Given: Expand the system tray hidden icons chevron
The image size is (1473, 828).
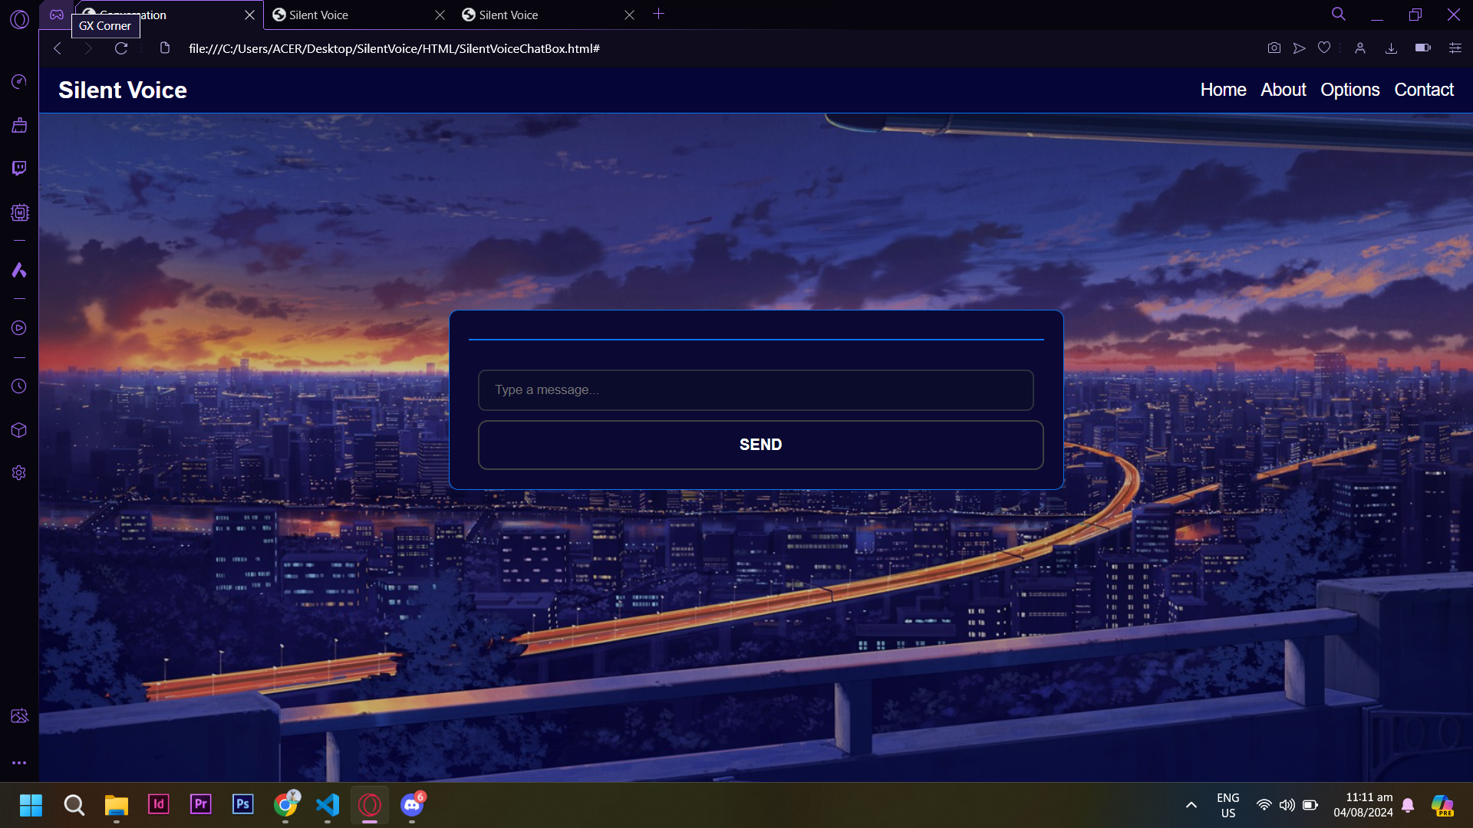Looking at the screenshot, I should (x=1191, y=805).
